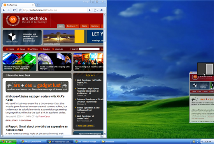Open a new tab with plus button

[37, 5]
